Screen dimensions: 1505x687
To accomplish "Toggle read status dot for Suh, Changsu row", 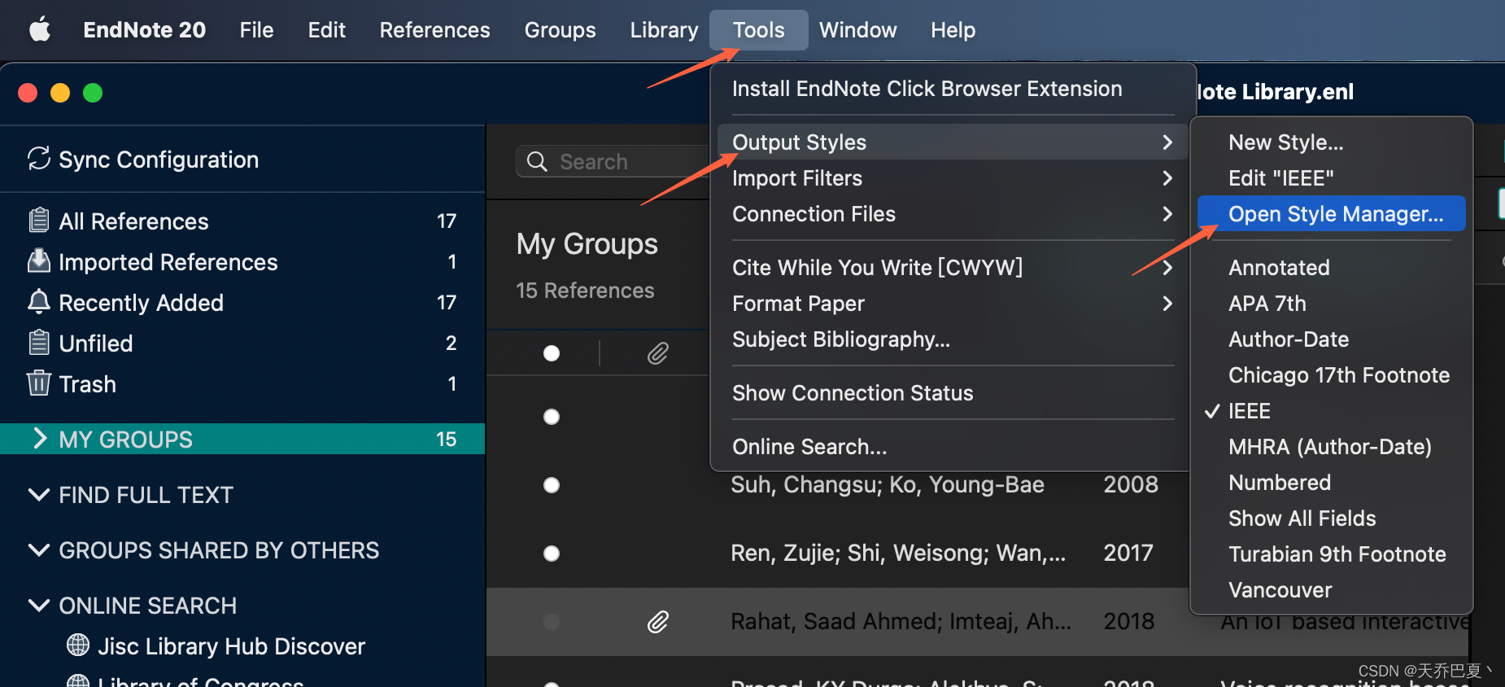I will point(552,485).
